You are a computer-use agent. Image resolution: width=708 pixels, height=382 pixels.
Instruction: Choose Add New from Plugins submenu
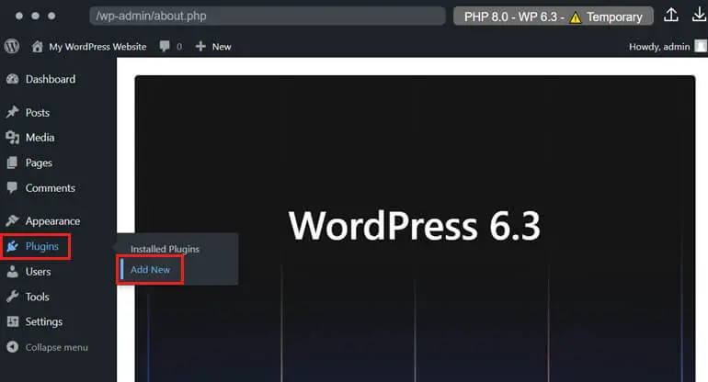(151, 270)
